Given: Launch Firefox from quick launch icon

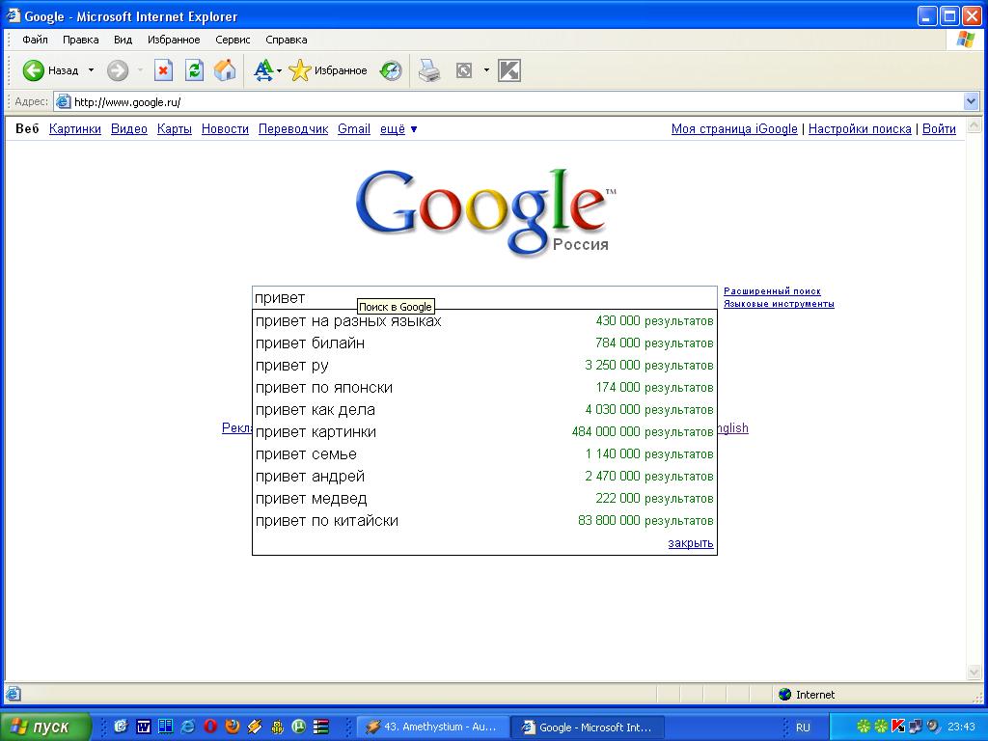Looking at the screenshot, I should pos(232,727).
